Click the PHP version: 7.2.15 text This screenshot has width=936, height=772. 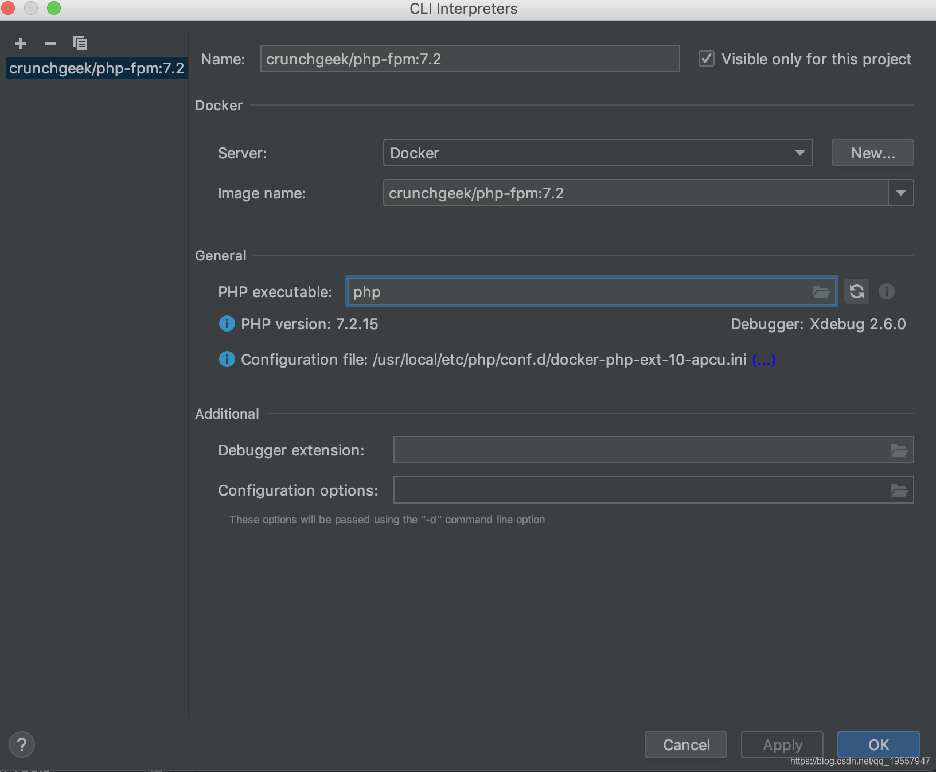[310, 324]
